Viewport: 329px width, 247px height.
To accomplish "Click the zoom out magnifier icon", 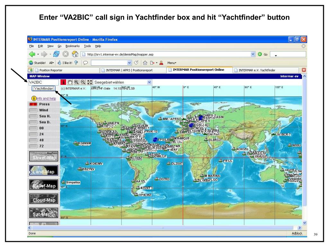I will tap(82, 82).
